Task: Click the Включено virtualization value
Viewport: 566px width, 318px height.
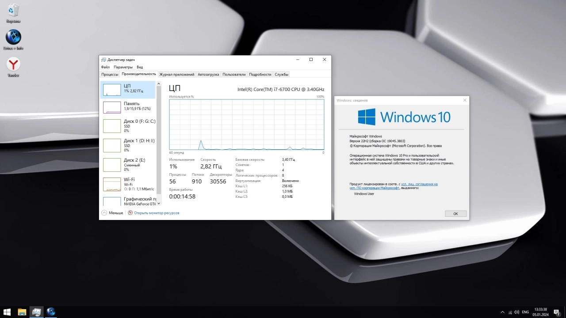Action: [291, 181]
